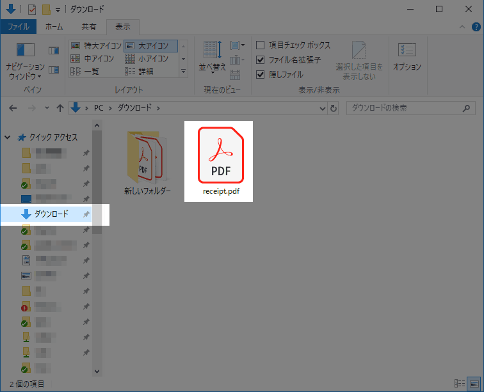Toggle the preview pane icon
The width and height of the screenshot is (484, 392).
[54, 51]
